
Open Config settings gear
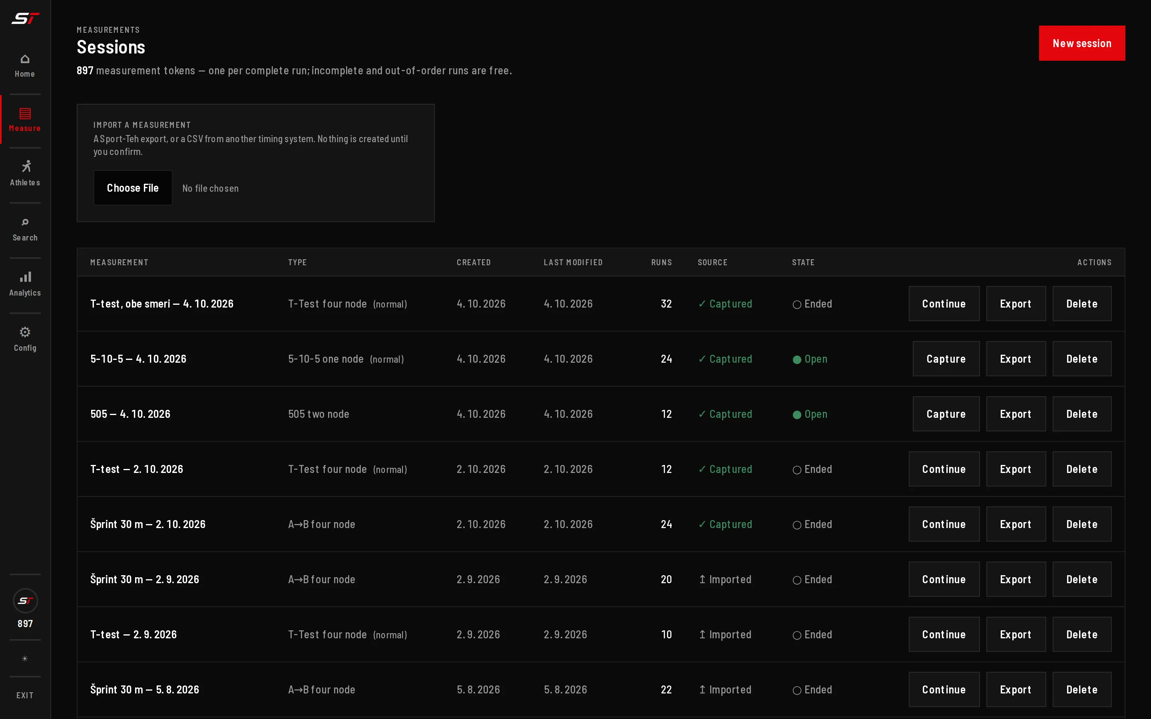click(x=25, y=340)
